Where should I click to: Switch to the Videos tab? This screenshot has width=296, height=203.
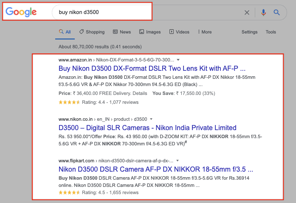tap(179, 32)
